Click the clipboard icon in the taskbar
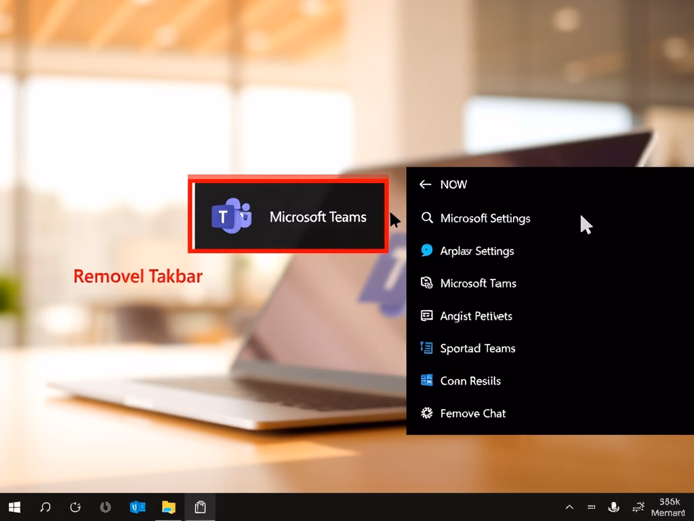 click(200, 507)
